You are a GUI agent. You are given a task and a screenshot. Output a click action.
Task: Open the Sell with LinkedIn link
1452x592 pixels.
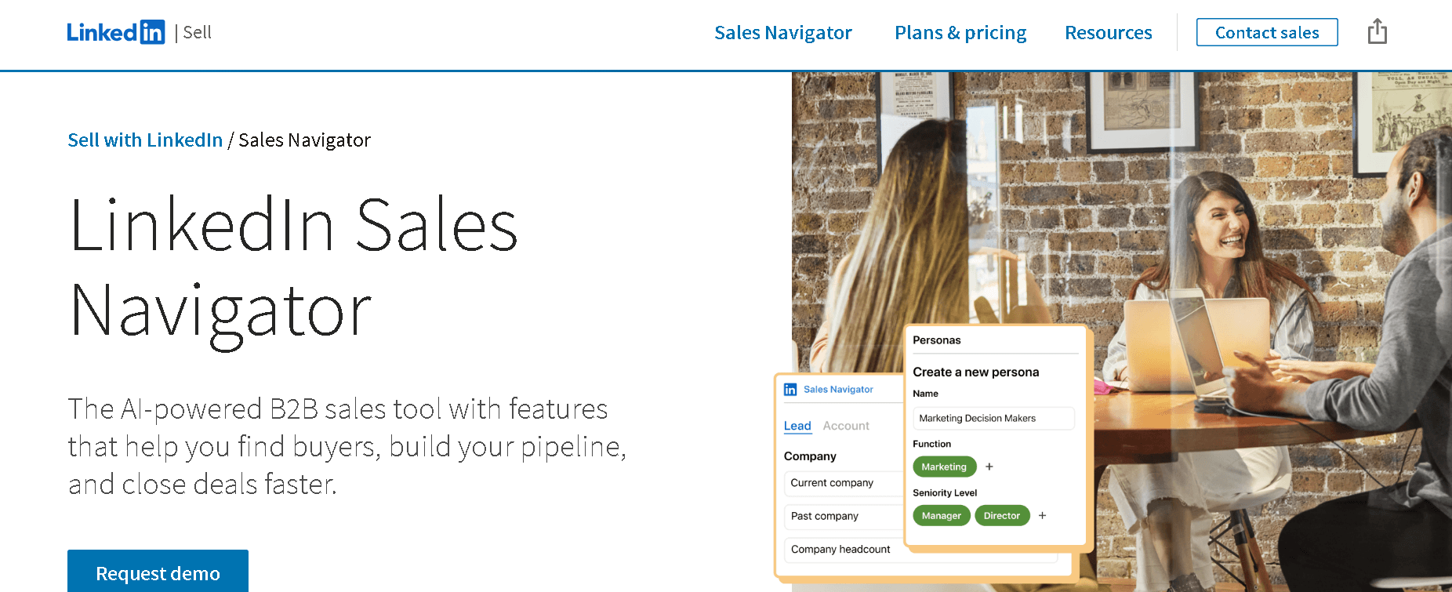[145, 140]
